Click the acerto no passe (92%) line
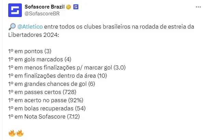The image size is (204, 140). click(46, 100)
